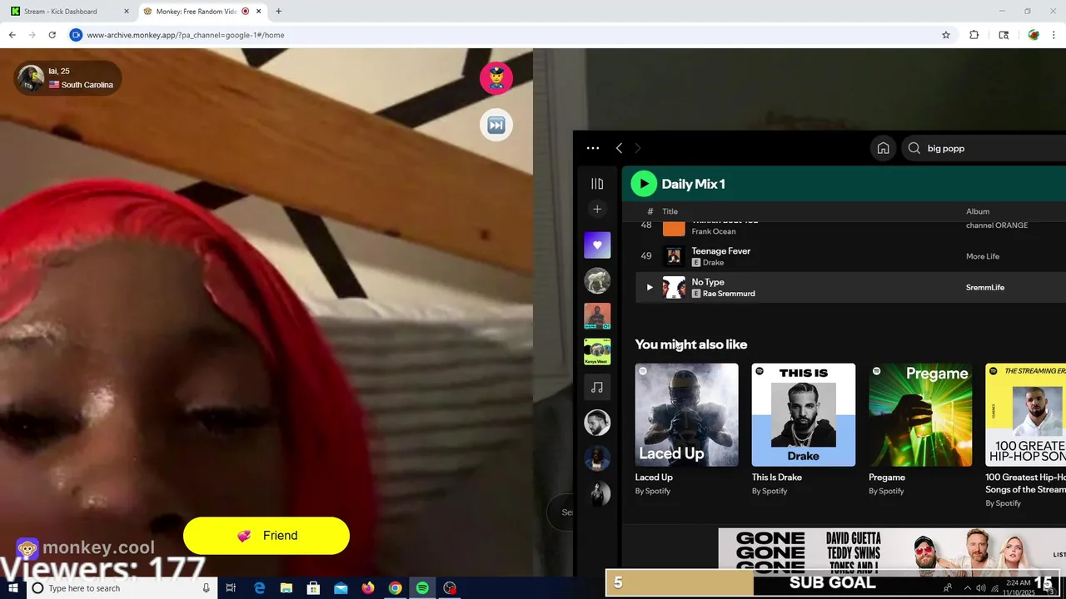Skip to next person with fast-forward button
The width and height of the screenshot is (1066, 599).
click(x=496, y=125)
